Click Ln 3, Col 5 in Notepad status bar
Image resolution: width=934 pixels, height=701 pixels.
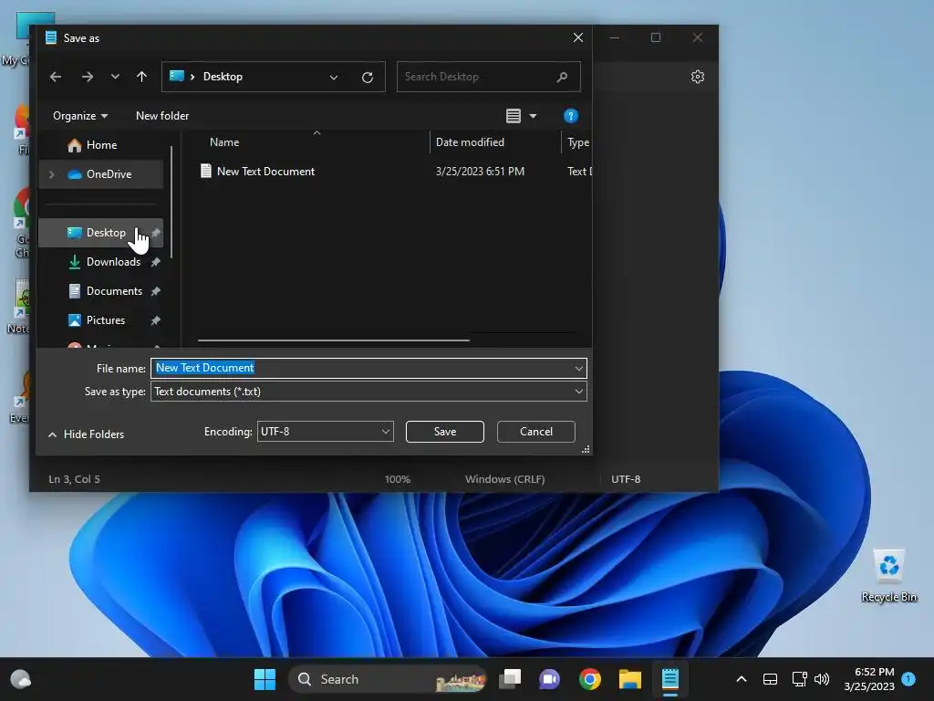(x=75, y=479)
